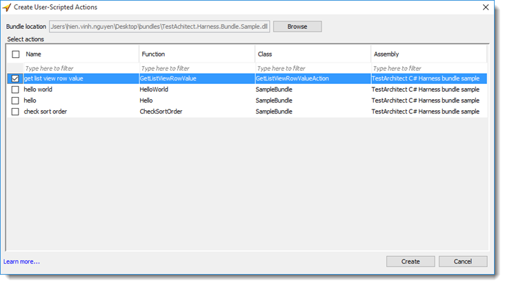Click the TestArchitect app icon in title bar
Screen dimensions: 505x285
click(x=7, y=7)
